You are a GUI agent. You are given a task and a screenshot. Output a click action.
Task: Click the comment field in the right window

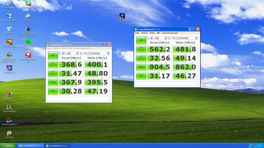167,83
